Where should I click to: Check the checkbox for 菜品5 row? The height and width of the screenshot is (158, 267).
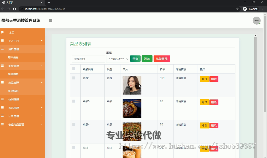74,101
